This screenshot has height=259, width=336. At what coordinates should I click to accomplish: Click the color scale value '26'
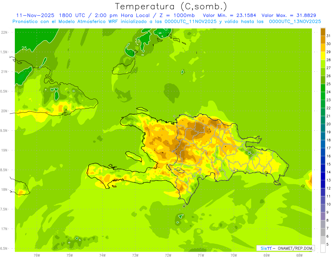(x=329, y=76)
